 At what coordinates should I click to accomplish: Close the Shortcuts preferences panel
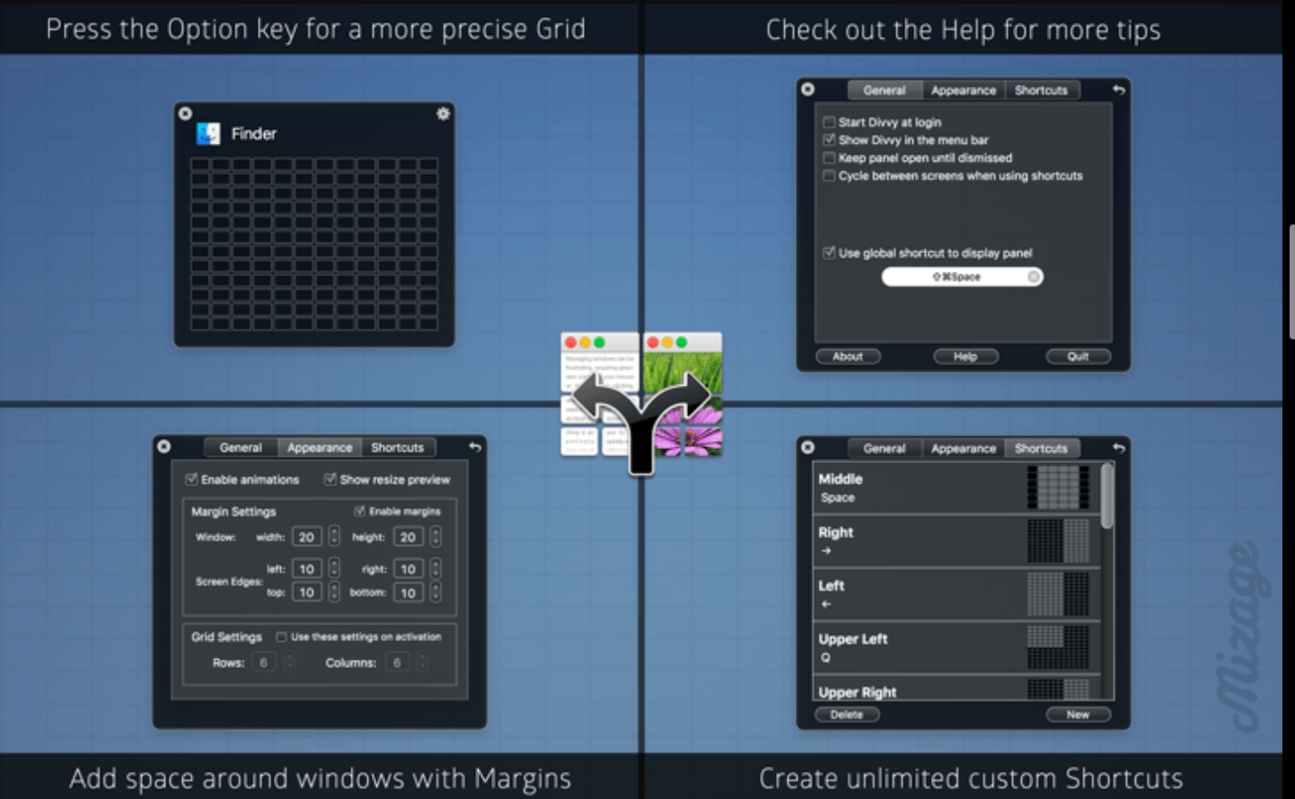tap(807, 447)
